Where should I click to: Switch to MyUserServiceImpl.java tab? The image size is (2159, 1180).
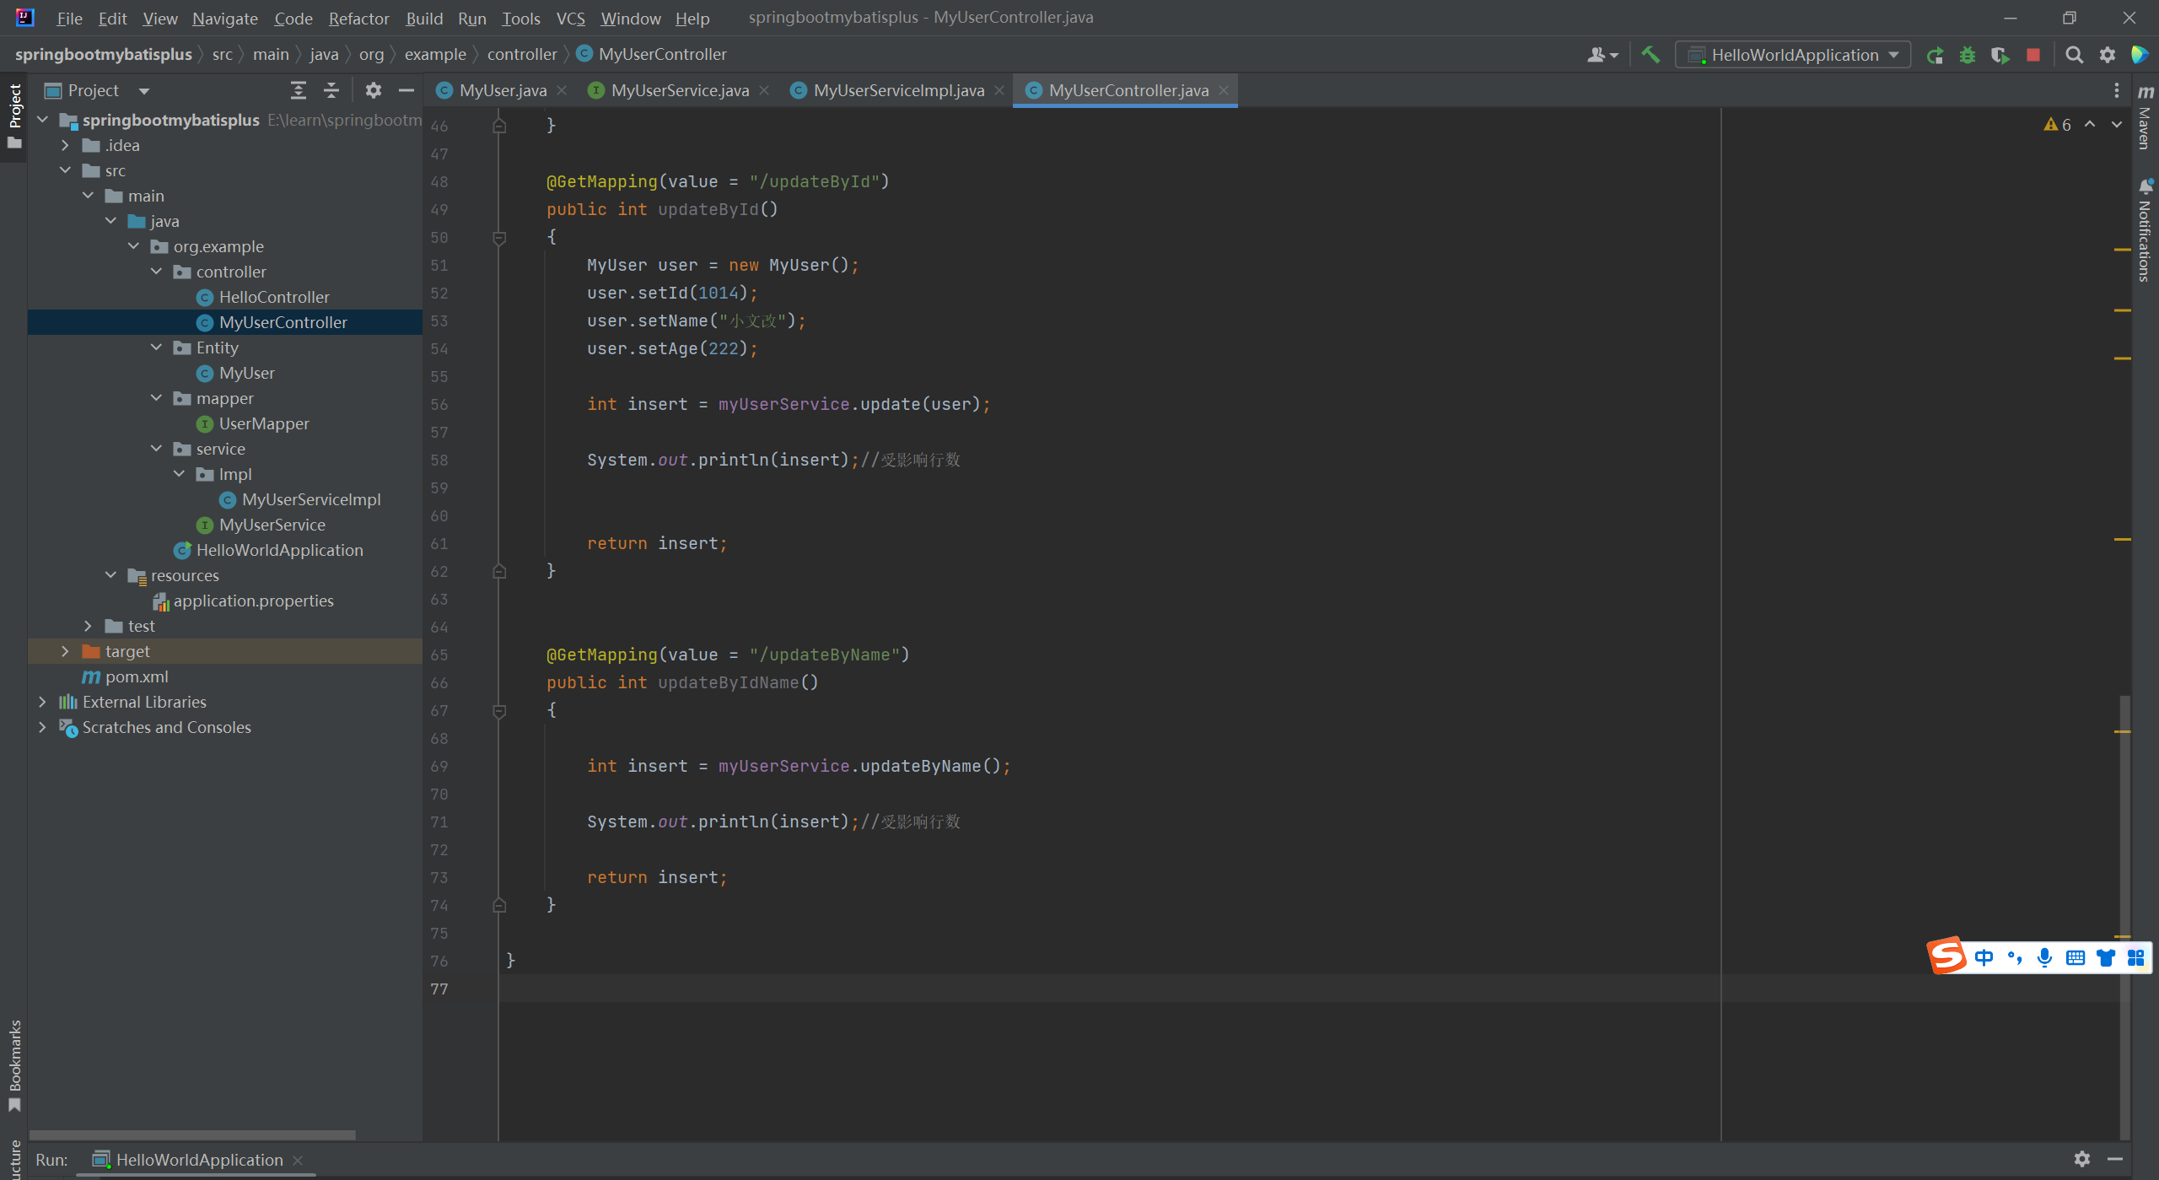pyautogui.click(x=897, y=90)
